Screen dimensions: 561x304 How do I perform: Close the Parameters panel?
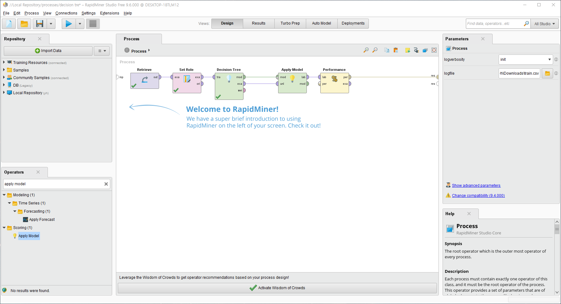(483, 39)
